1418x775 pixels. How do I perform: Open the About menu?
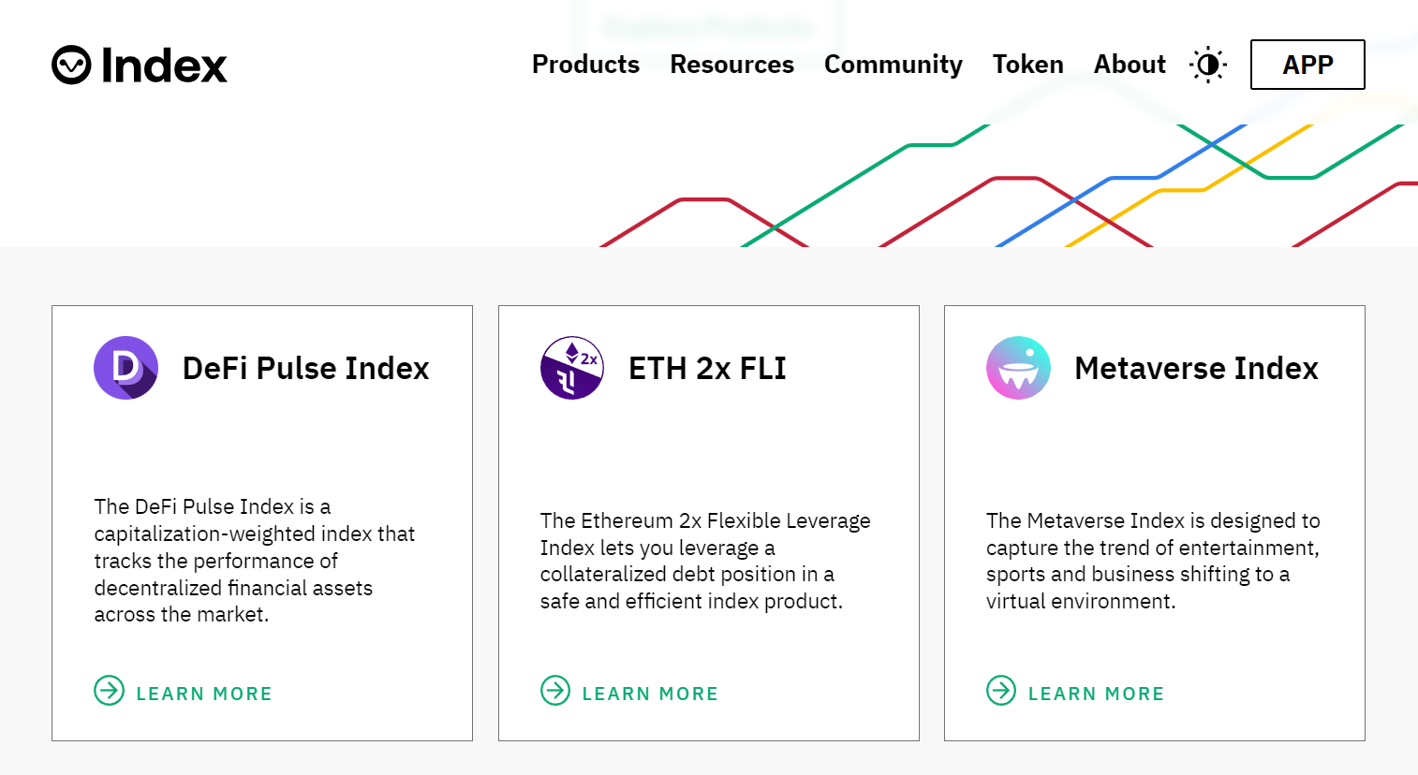coord(1130,64)
